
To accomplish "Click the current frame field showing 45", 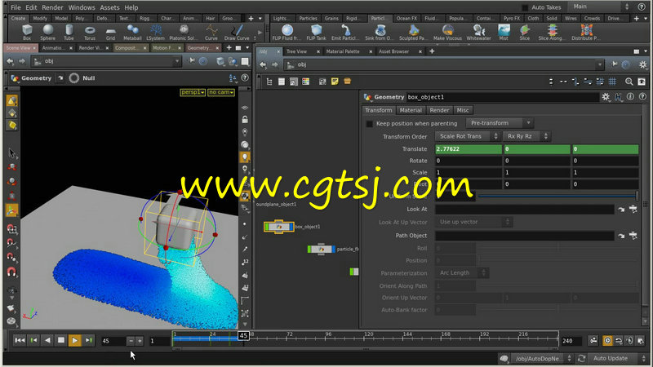I will 113,341.
